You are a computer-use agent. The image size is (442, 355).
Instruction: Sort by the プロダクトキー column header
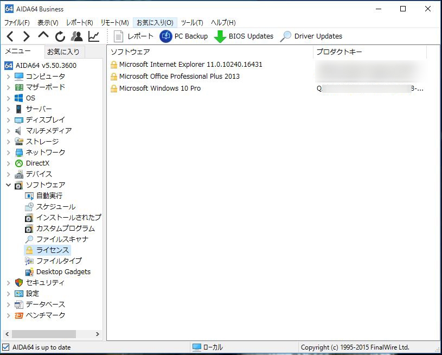pos(370,52)
